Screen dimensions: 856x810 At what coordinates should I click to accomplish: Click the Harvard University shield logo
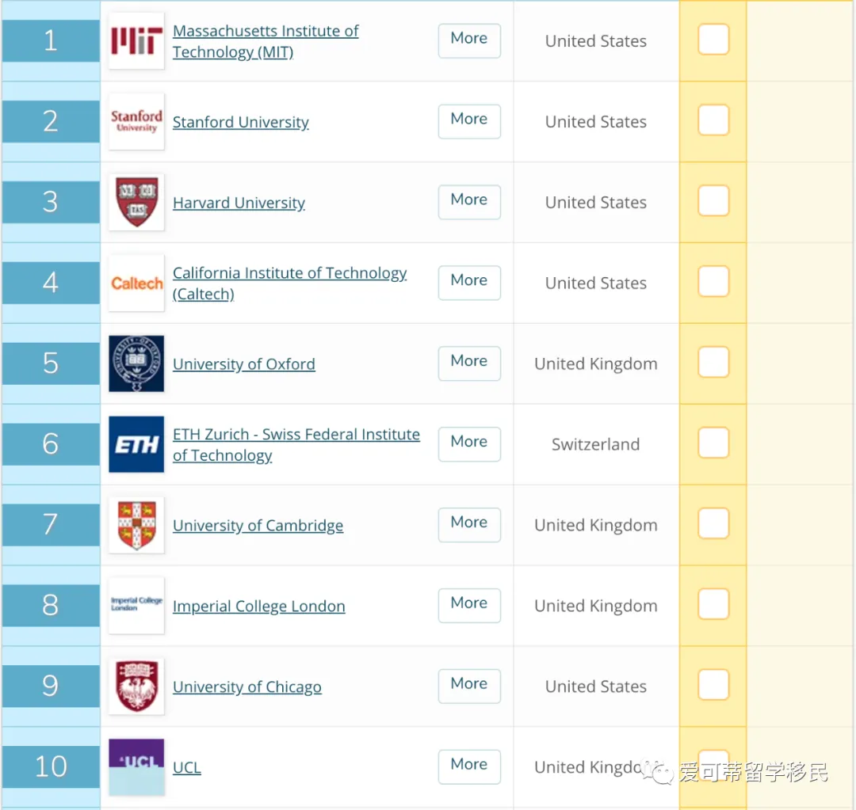point(136,203)
